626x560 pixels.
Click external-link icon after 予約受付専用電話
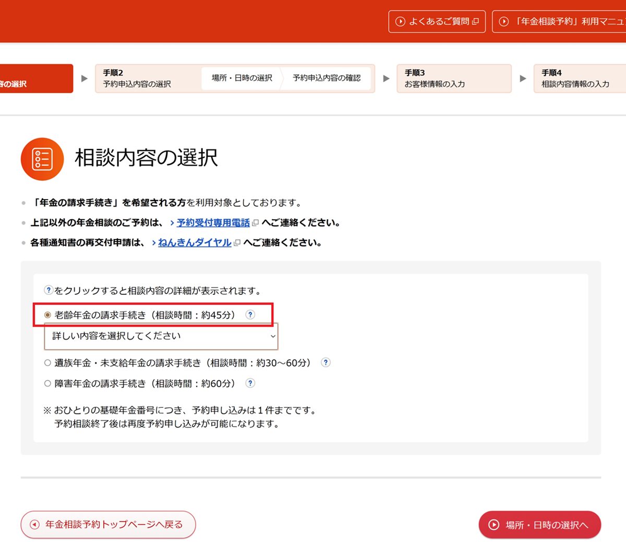pyautogui.click(x=255, y=223)
